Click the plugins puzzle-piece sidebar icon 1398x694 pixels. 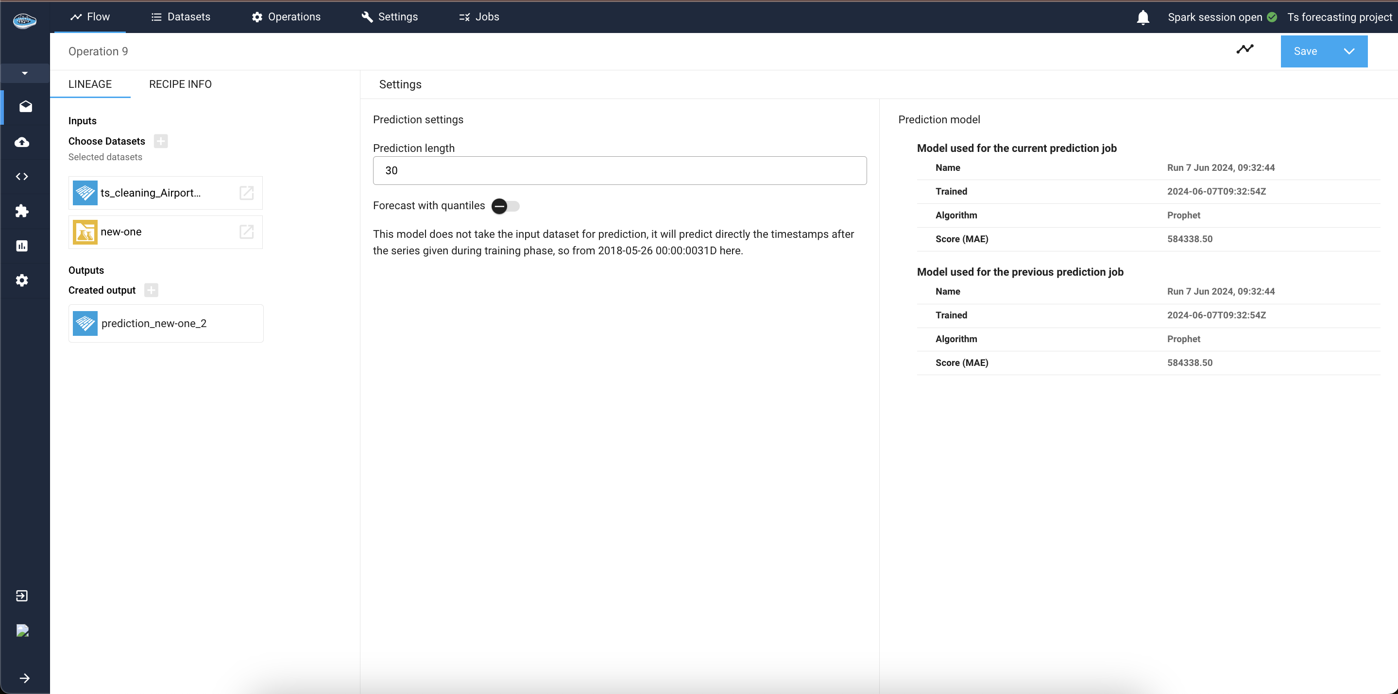coord(22,211)
